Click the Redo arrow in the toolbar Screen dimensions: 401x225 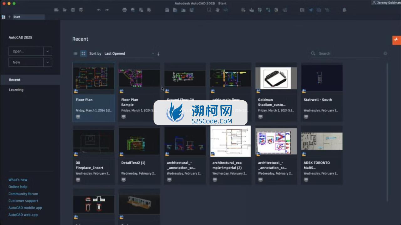107,10
